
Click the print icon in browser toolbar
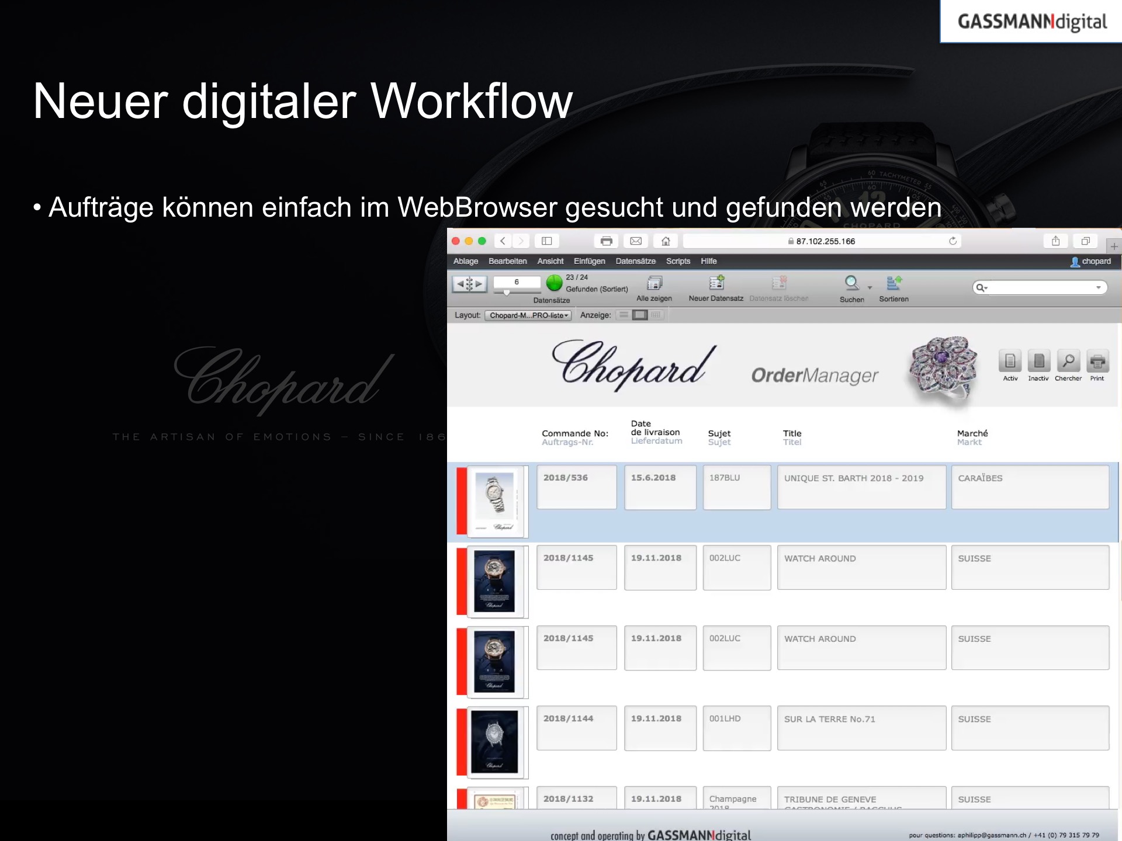click(607, 241)
